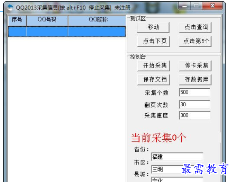Click the 测试区 group title

coord(138,18)
